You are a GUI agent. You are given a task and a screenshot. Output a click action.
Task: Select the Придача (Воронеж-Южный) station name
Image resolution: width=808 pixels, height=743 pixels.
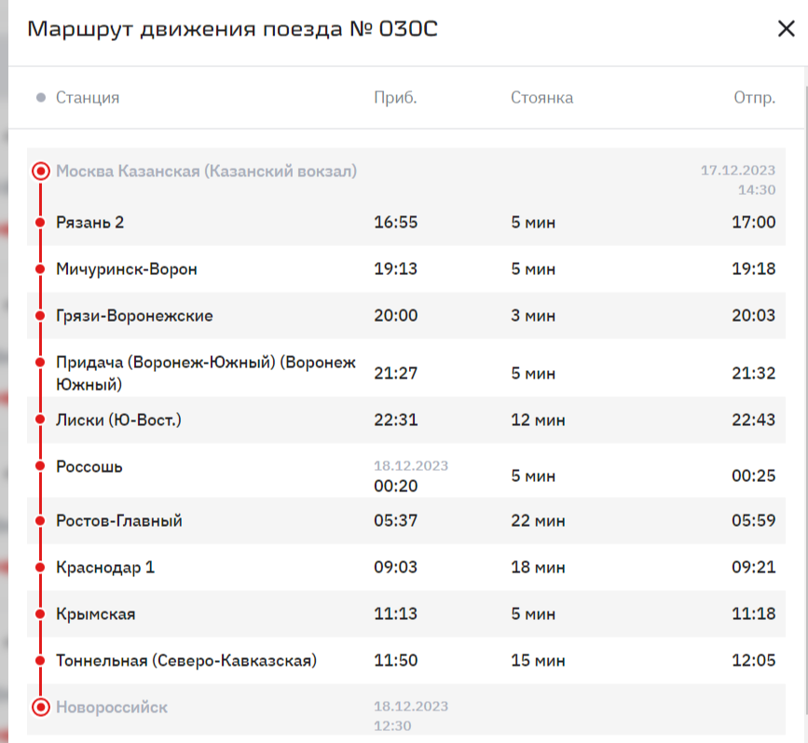click(x=206, y=373)
